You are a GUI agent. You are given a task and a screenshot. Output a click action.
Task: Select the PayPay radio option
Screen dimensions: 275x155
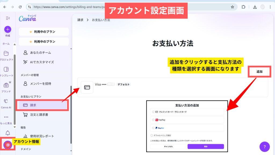(x=153, y=120)
